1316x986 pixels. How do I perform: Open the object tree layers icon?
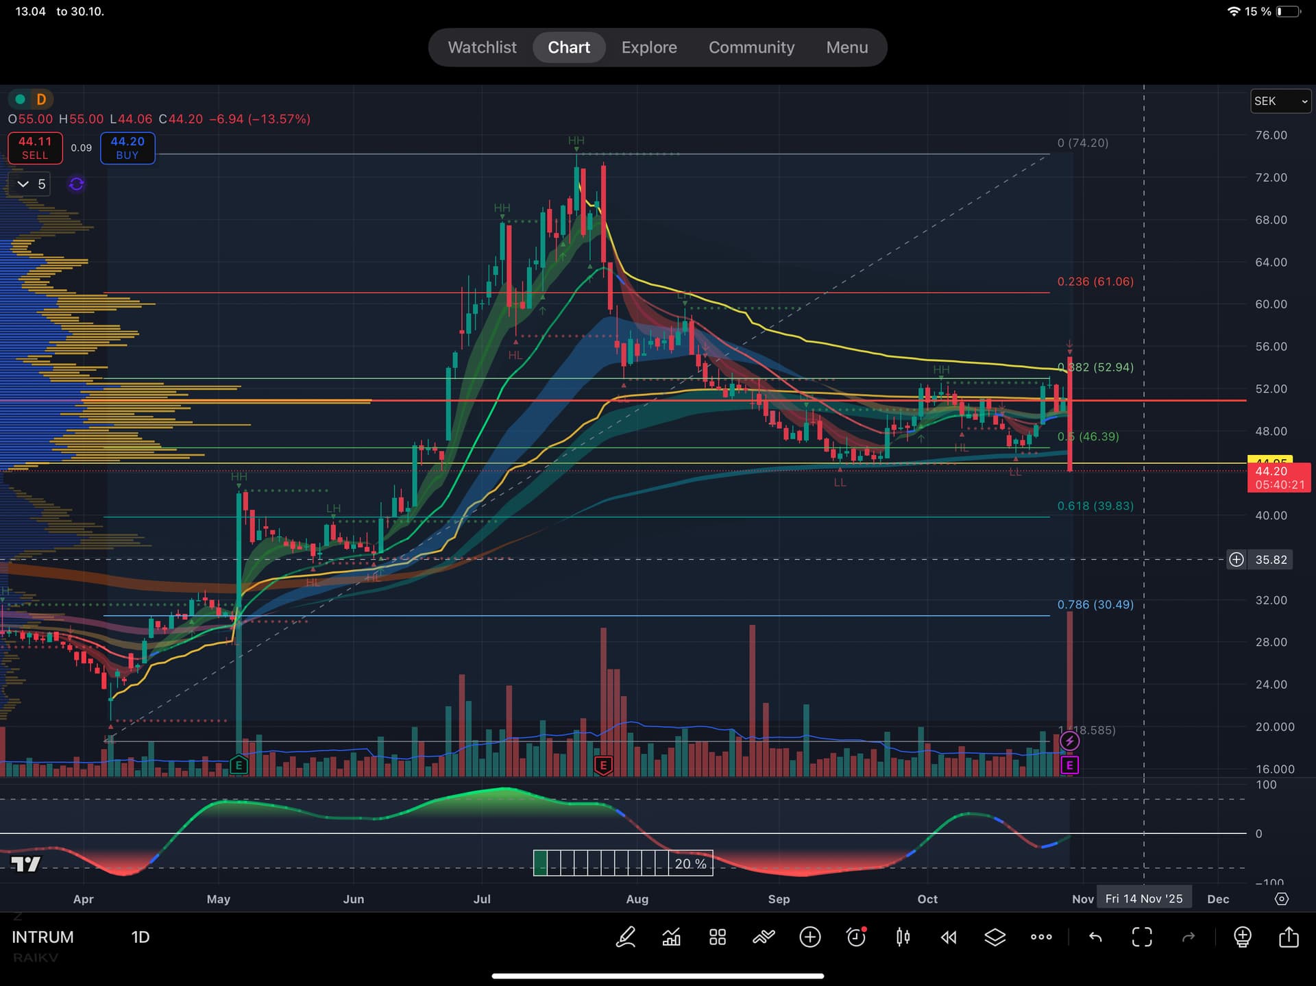(x=995, y=937)
